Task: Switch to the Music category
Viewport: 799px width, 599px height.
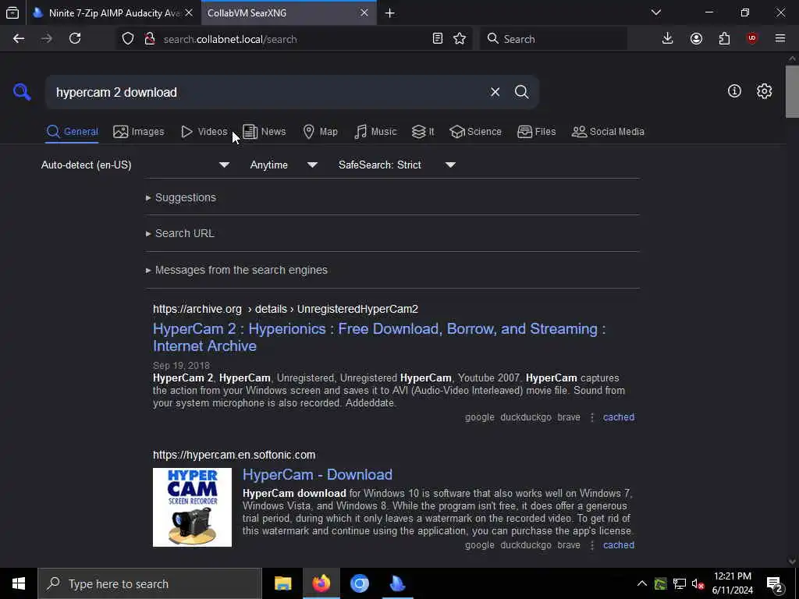Action: pos(375,131)
